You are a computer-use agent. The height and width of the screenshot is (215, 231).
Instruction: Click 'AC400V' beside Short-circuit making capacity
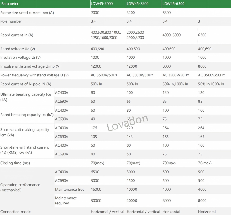62,128
